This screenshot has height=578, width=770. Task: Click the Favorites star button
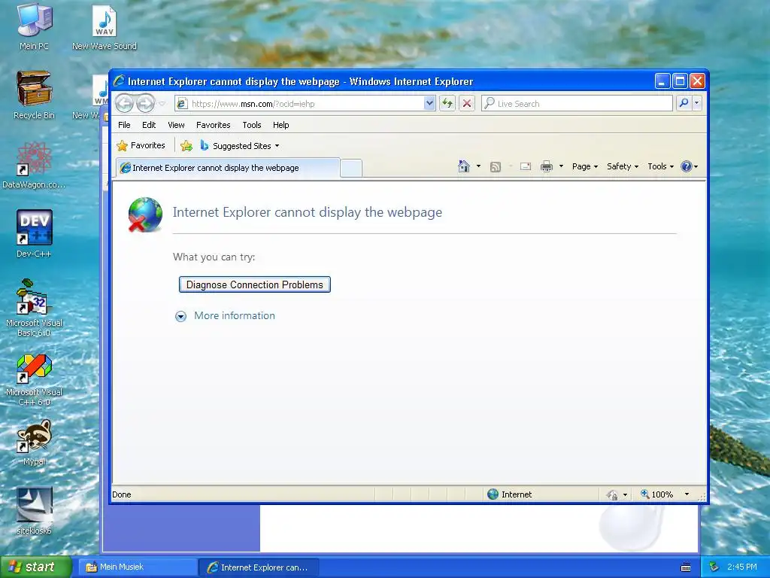[x=141, y=145]
